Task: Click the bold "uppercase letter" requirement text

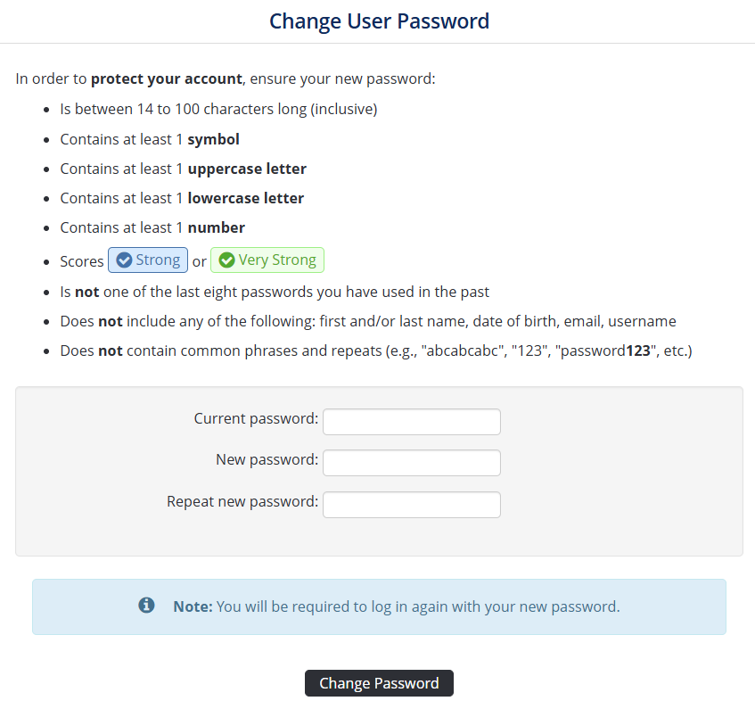Action: click(x=247, y=169)
